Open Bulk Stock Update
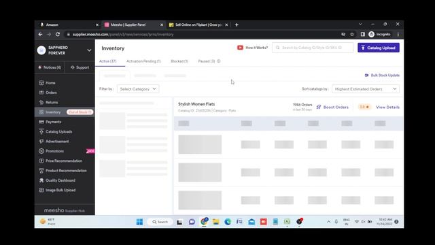 [x=382, y=76]
